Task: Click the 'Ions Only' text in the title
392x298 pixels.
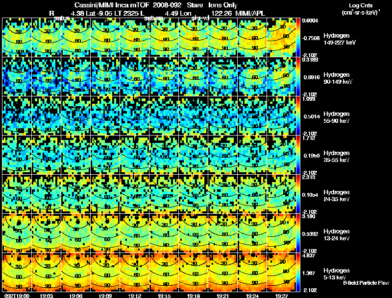Action: click(223, 5)
